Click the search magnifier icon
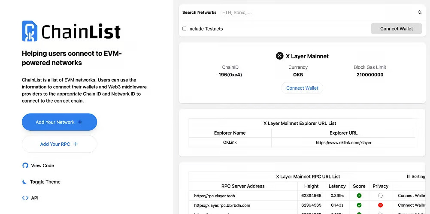This screenshot has height=214, width=430. pyautogui.click(x=420, y=12)
